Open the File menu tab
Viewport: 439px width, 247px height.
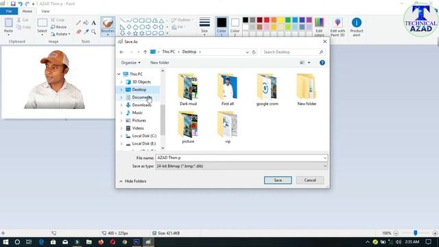coord(9,11)
